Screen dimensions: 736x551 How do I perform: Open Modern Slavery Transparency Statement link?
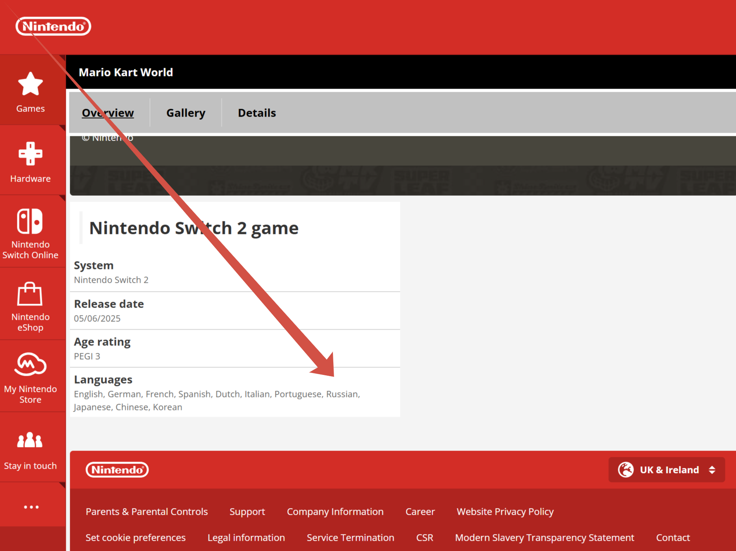click(x=545, y=538)
